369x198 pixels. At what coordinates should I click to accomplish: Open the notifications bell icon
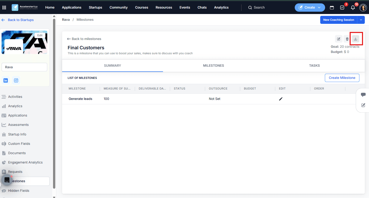coord(353,8)
